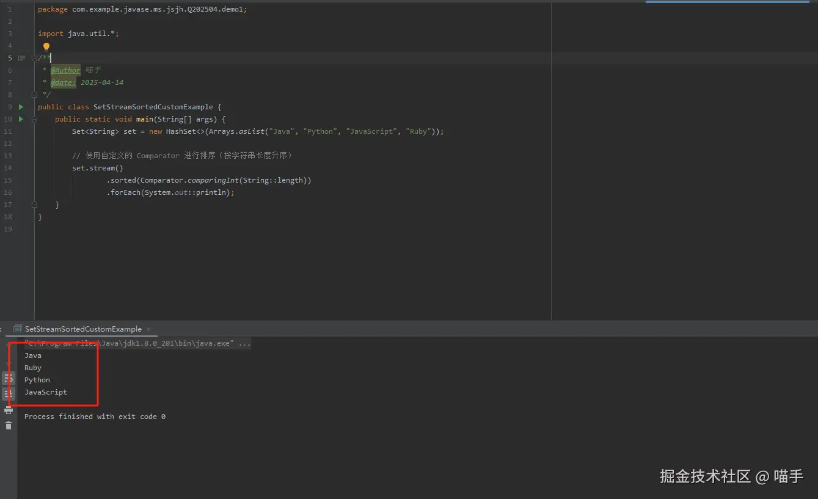
Task: Click System.out::println on line 16
Action: pyautogui.click(x=185, y=192)
